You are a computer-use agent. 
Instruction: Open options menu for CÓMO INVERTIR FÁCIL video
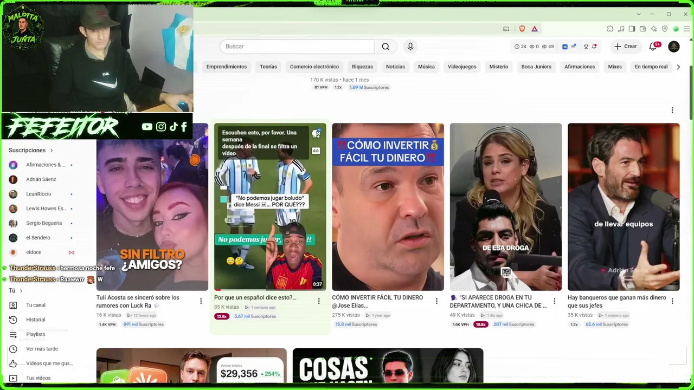click(436, 301)
